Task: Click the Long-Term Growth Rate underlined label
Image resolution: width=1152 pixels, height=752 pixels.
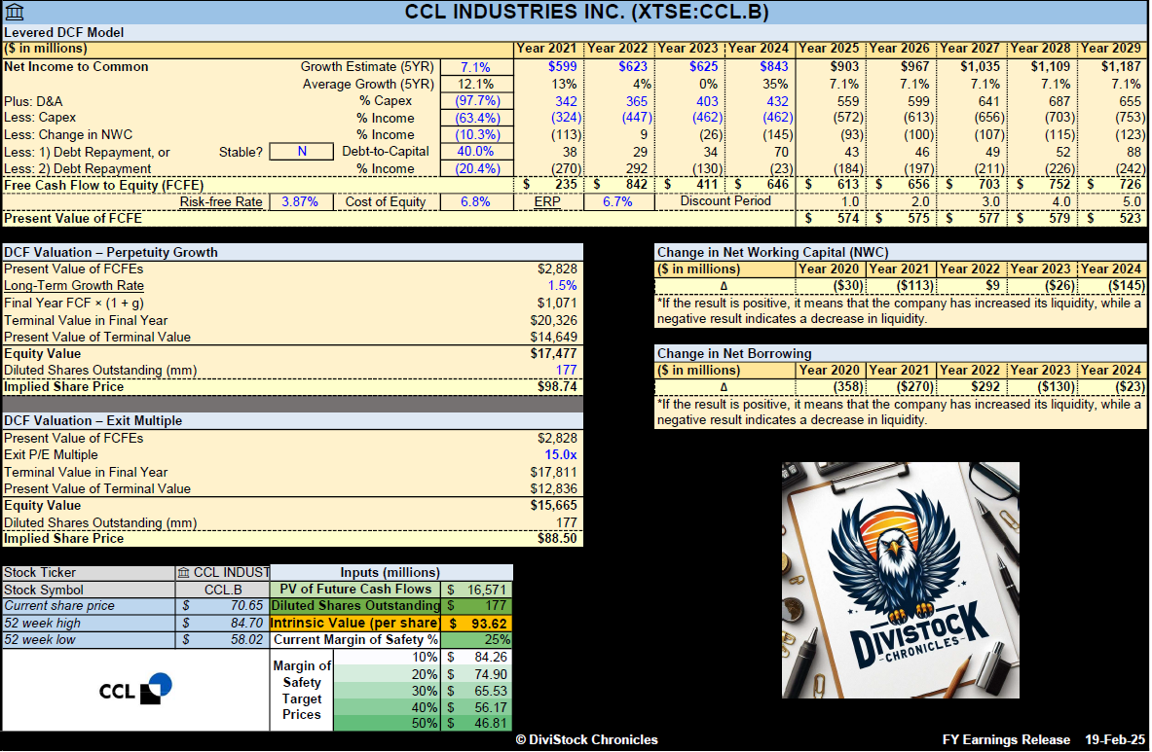Action: pos(74,285)
